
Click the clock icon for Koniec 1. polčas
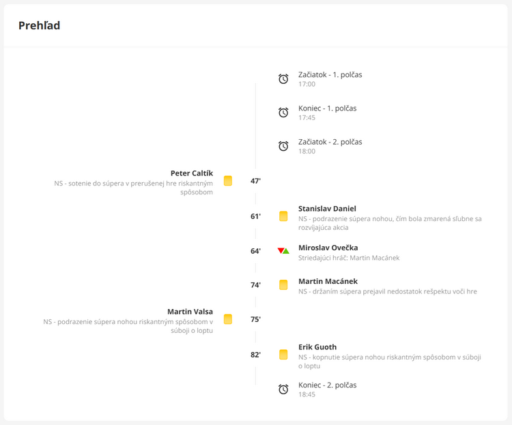[283, 113]
